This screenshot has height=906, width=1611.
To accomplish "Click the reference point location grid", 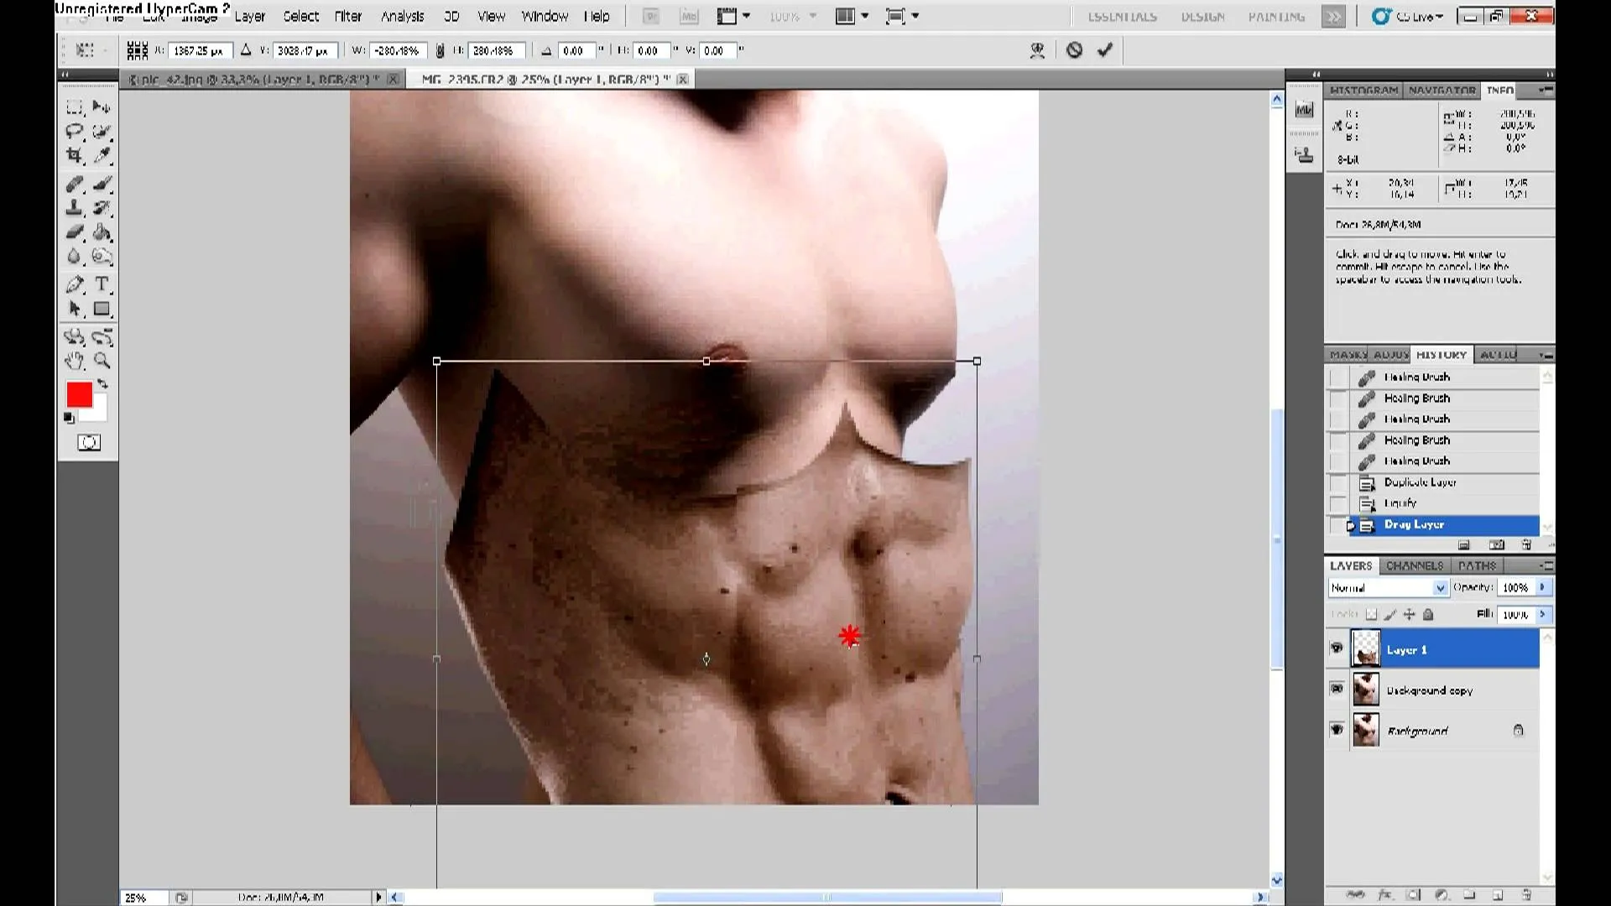I will click(137, 50).
